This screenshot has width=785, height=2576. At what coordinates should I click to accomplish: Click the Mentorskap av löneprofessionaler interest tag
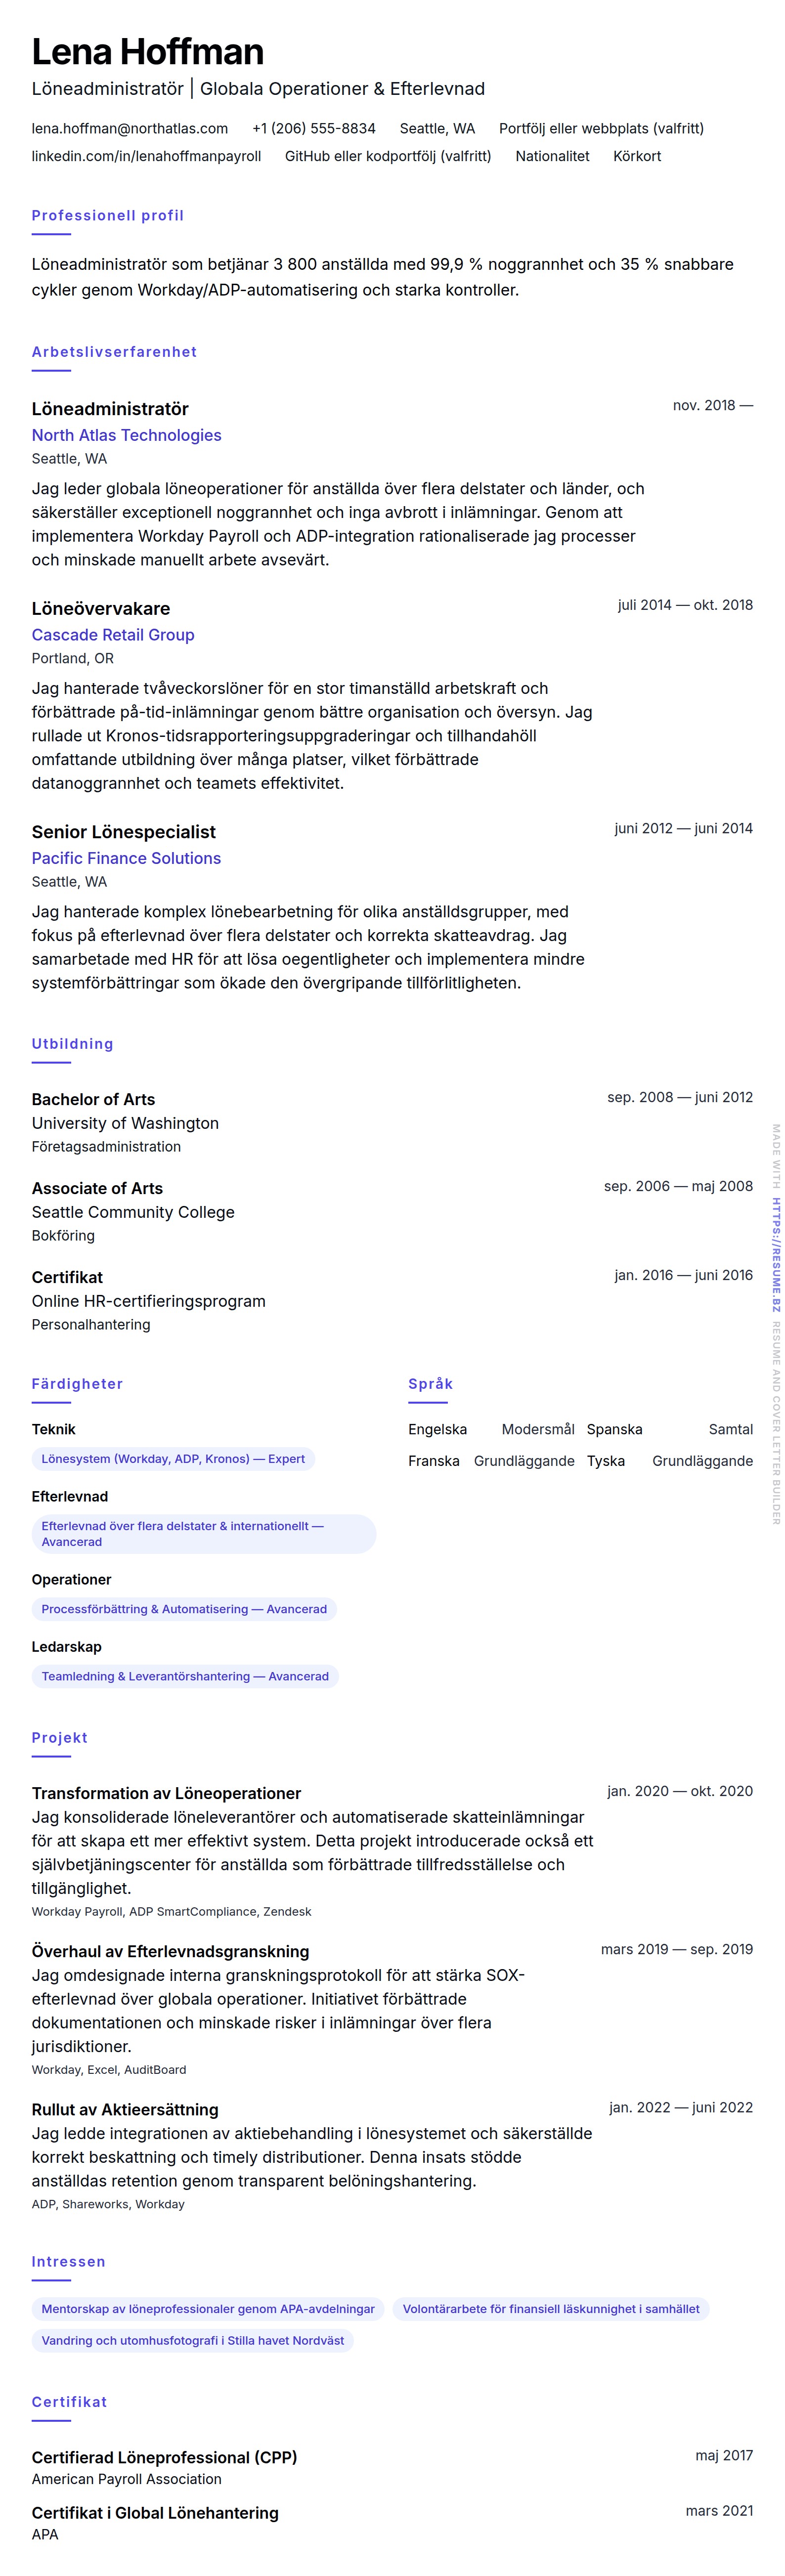(207, 2309)
